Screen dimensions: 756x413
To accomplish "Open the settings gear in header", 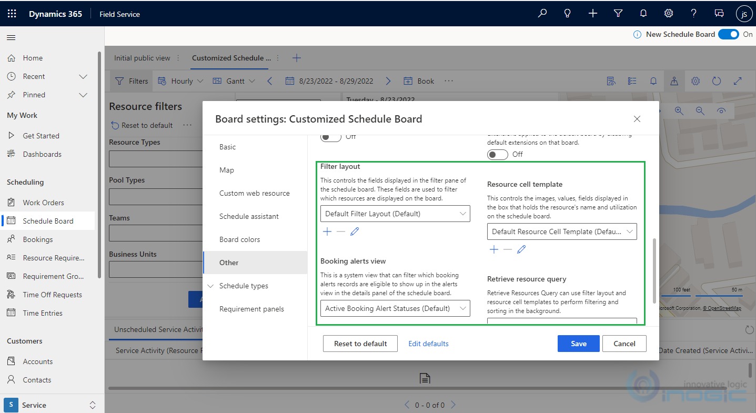I will [668, 14].
